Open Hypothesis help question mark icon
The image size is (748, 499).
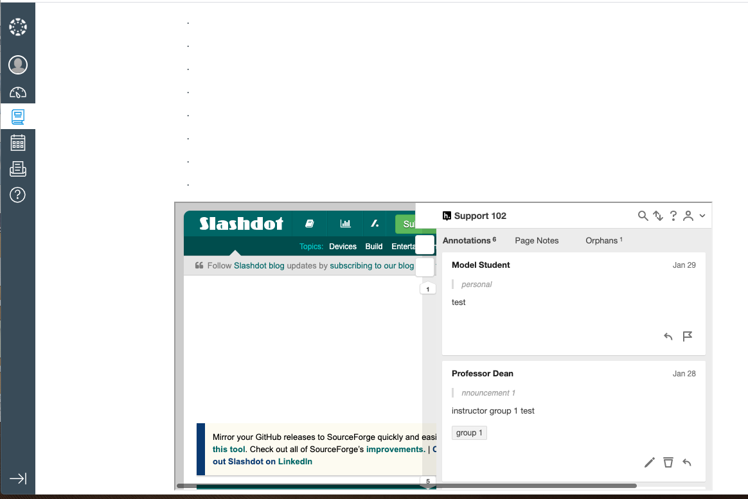pos(673,216)
